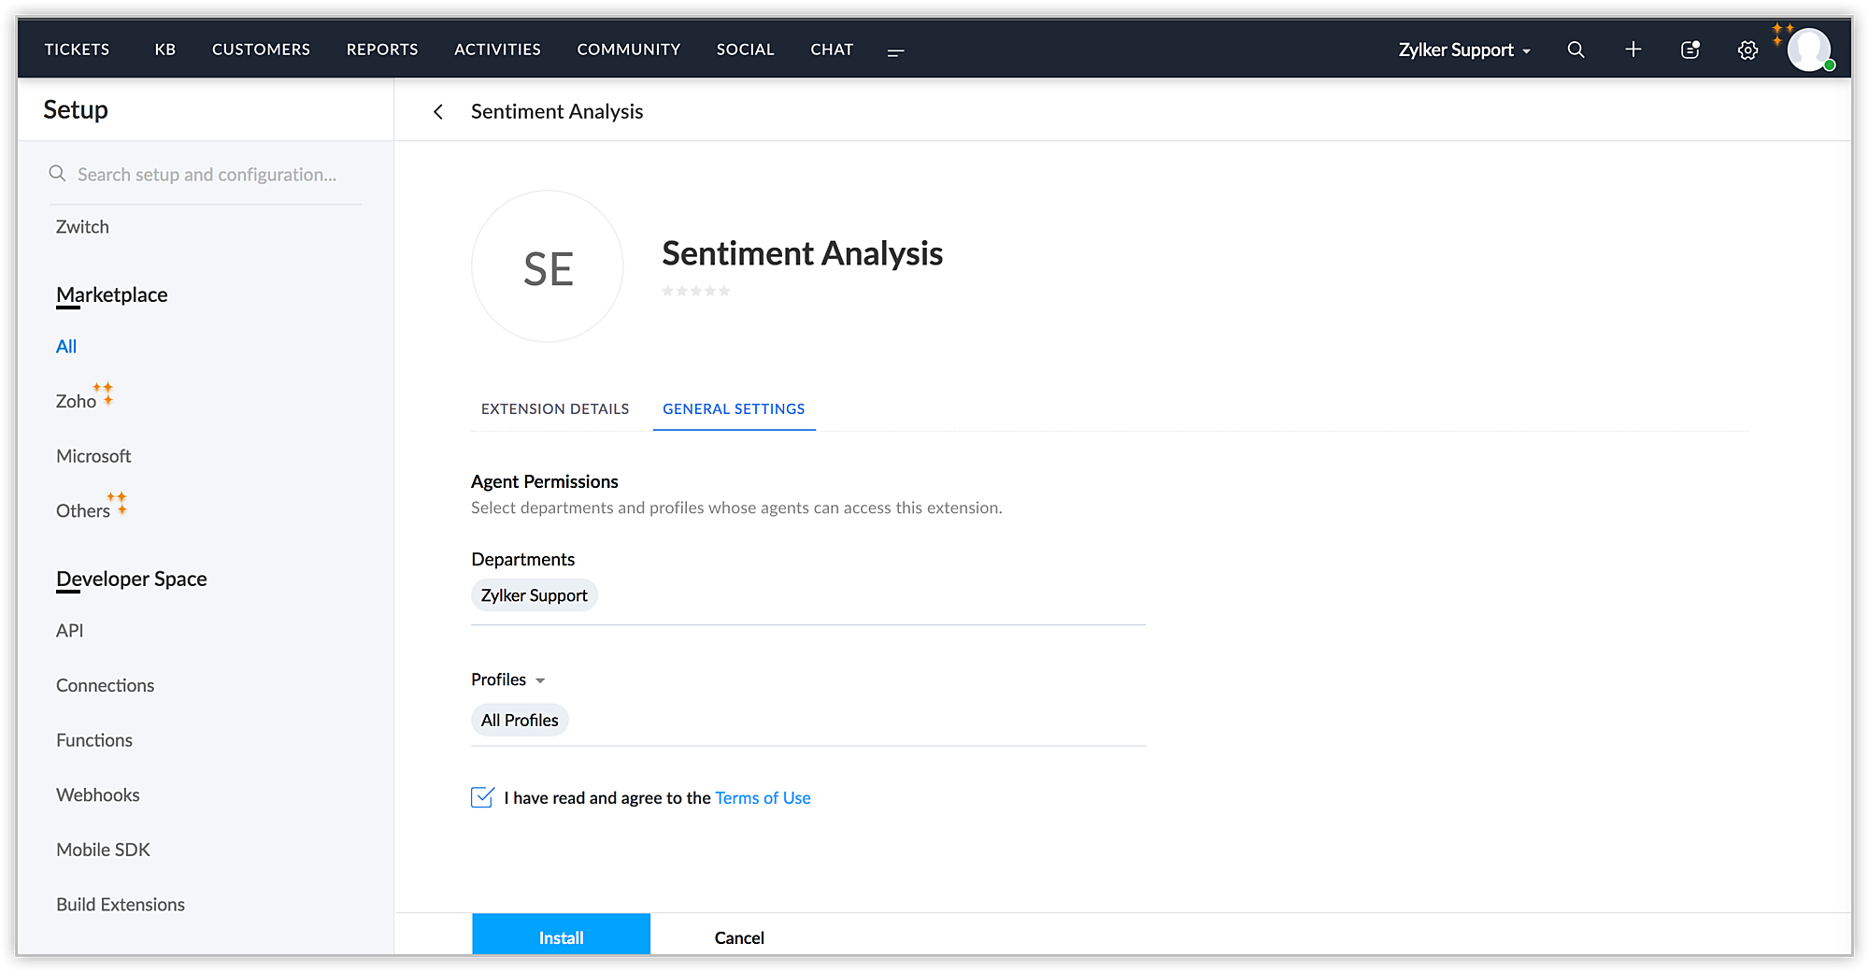1869x972 pixels.
Task: Click the user profile avatar
Action: (x=1808, y=50)
